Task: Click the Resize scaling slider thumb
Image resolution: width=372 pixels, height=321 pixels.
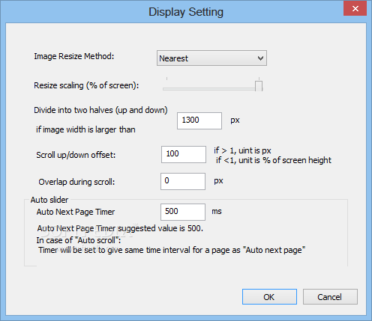Action: [259, 86]
